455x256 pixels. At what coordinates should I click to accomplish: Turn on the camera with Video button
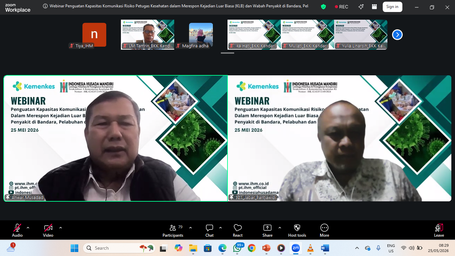(x=48, y=230)
